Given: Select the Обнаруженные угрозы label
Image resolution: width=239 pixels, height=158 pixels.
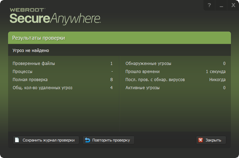Looking at the screenshot, I should [x=148, y=64].
